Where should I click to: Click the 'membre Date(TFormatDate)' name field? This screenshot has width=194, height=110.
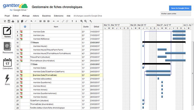click(x=56, y=75)
